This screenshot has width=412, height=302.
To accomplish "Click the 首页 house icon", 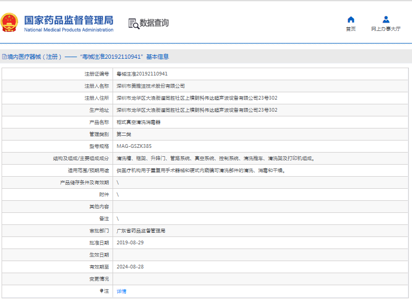I will click(x=351, y=19).
